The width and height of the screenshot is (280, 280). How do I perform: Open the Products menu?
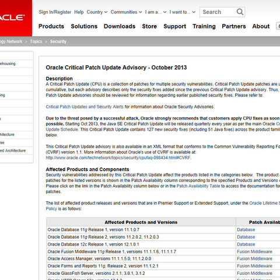(51, 26)
